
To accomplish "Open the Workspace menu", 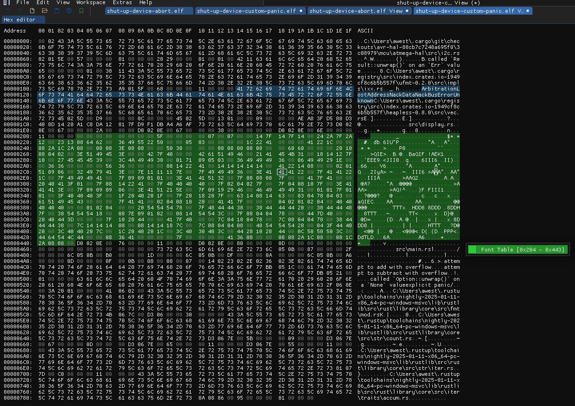I will pos(91,3).
